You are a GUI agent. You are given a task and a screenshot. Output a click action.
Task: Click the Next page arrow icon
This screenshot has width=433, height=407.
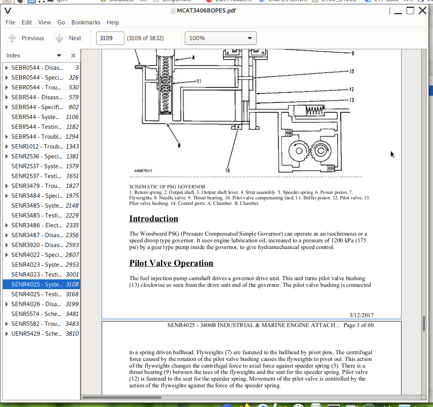click(x=59, y=38)
